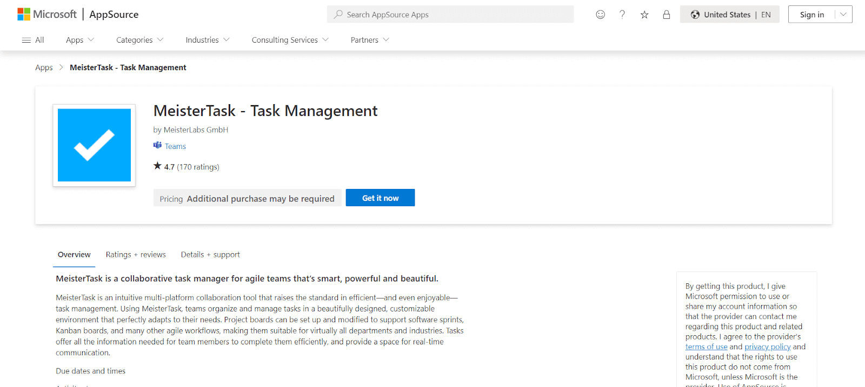Click Additional purchase may be required text
Screen dimensions: 865x387
pyautogui.click(x=261, y=199)
